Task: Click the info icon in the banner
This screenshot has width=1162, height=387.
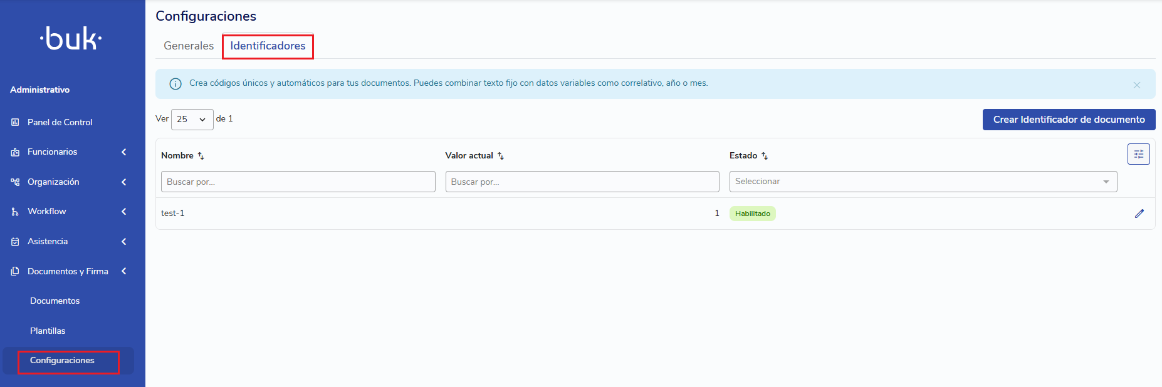Action: click(x=175, y=83)
